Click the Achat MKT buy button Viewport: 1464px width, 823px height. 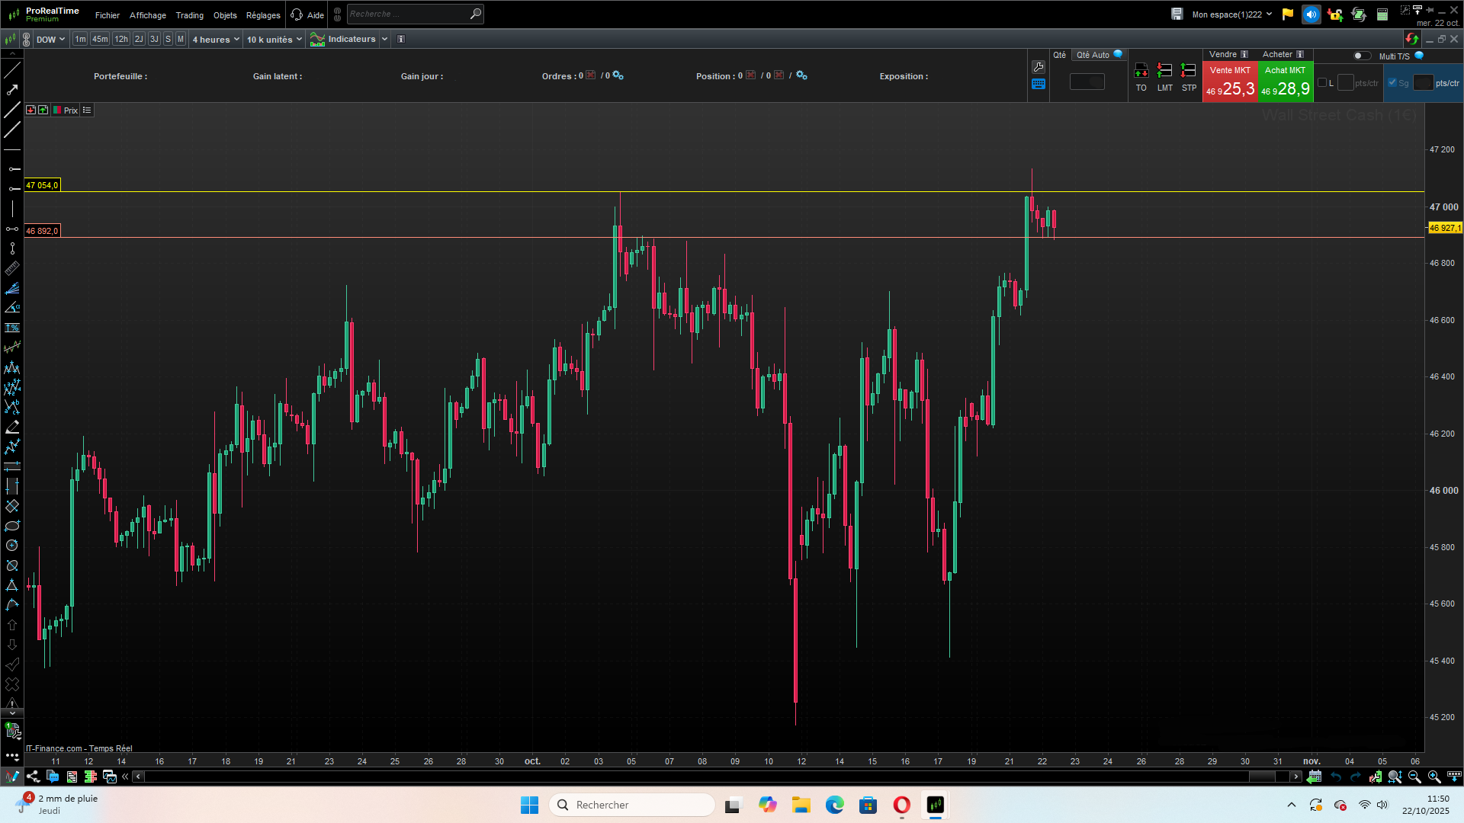(x=1285, y=82)
